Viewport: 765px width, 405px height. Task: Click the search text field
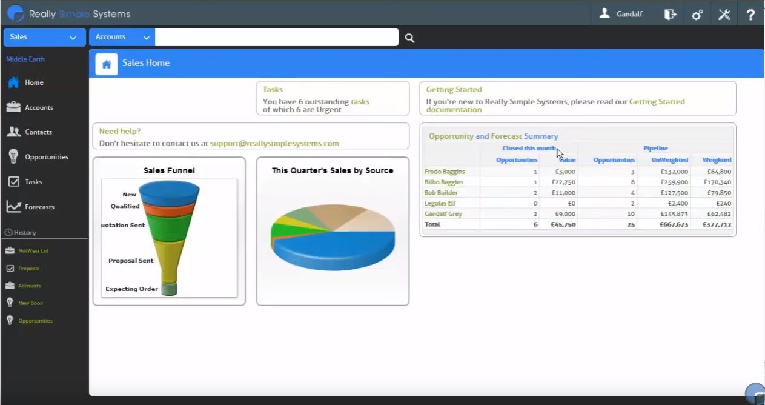pyautogui.click(x=277, y=37)
